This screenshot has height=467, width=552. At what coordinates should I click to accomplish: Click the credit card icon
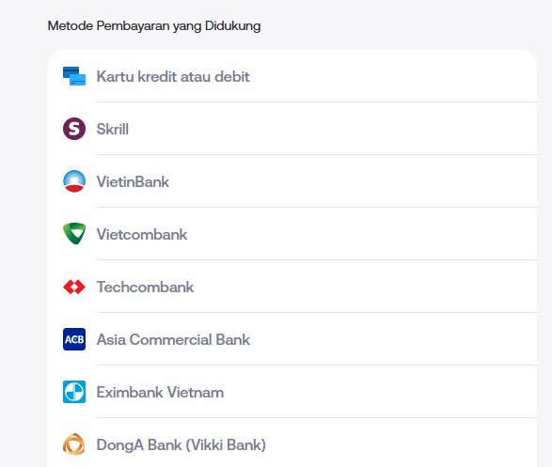pyautogui.click(x=74, y=76)
